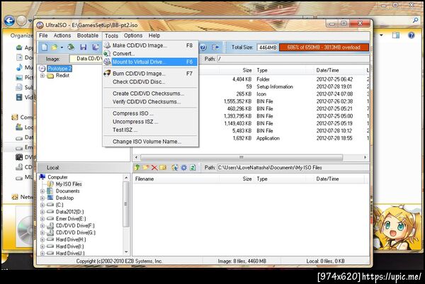Click the Explorer preview pane icon
Screen dimensions: 425x284
(396, 35)
